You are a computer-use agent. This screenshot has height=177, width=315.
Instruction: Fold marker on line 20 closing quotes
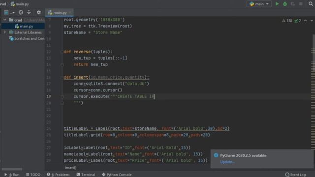point(62,103)
